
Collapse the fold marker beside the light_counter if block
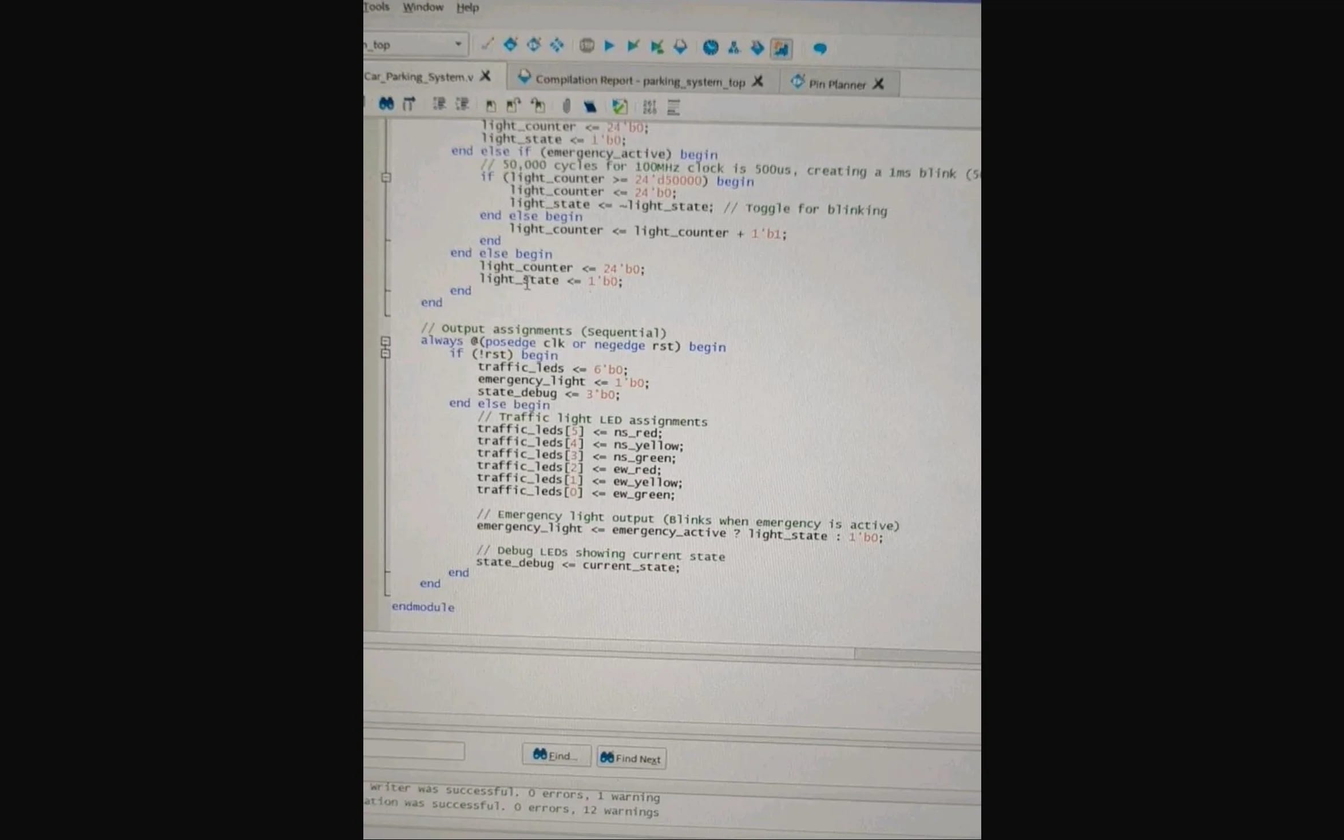tap(386, 177)
